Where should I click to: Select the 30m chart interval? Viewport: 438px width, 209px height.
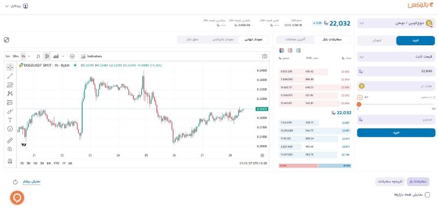tap(16, 56)
